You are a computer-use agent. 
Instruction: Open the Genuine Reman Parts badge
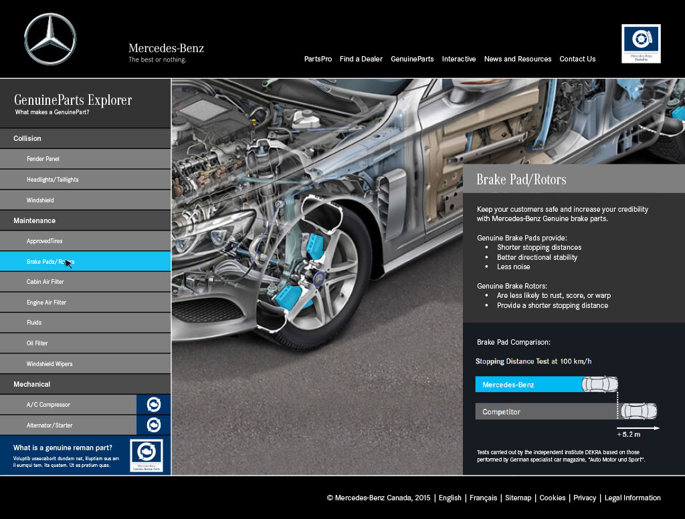click(146, 456)
